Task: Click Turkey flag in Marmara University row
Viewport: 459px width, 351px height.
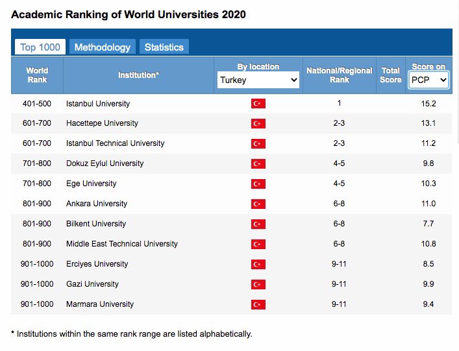Action: [258, 304]
